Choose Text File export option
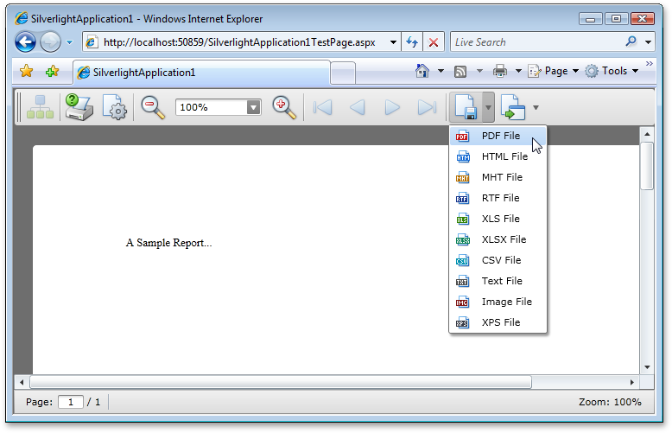Image resolution: width=672 pixels, height=433 pixels. 498,281
